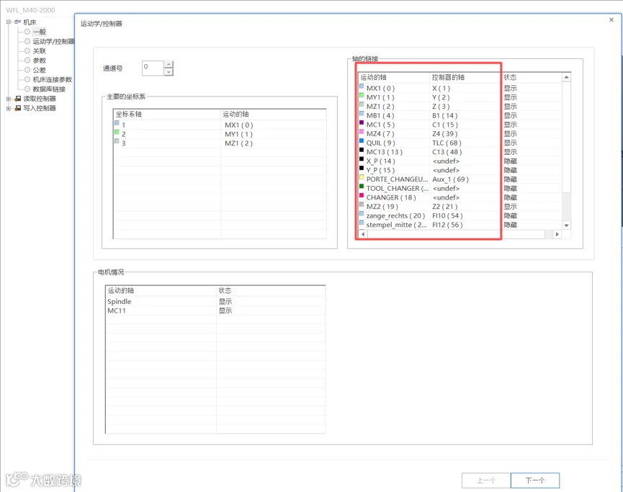623x492 pixels.
Task: Click the 上一个 button
Action: pyautogui.click(x=486, y=480)
